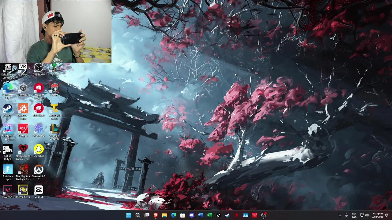Open the Windows Start menu
The height and width of the screenshot is (220, 392).
click(x=129, y=215)
